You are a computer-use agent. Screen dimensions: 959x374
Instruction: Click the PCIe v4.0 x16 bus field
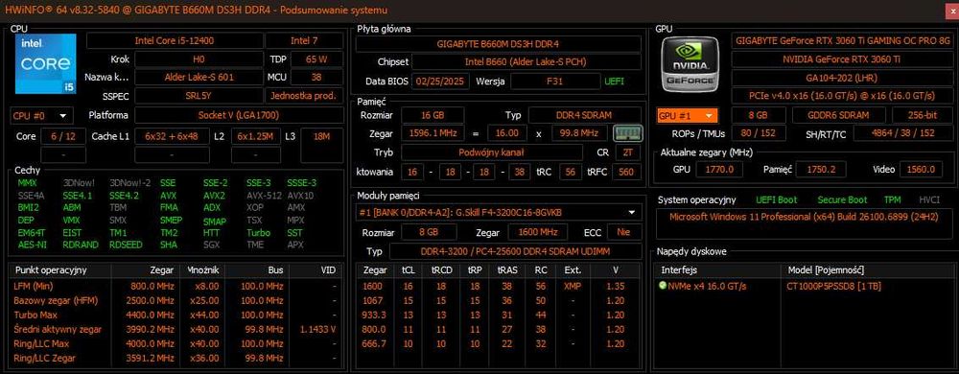pos(843,96)
